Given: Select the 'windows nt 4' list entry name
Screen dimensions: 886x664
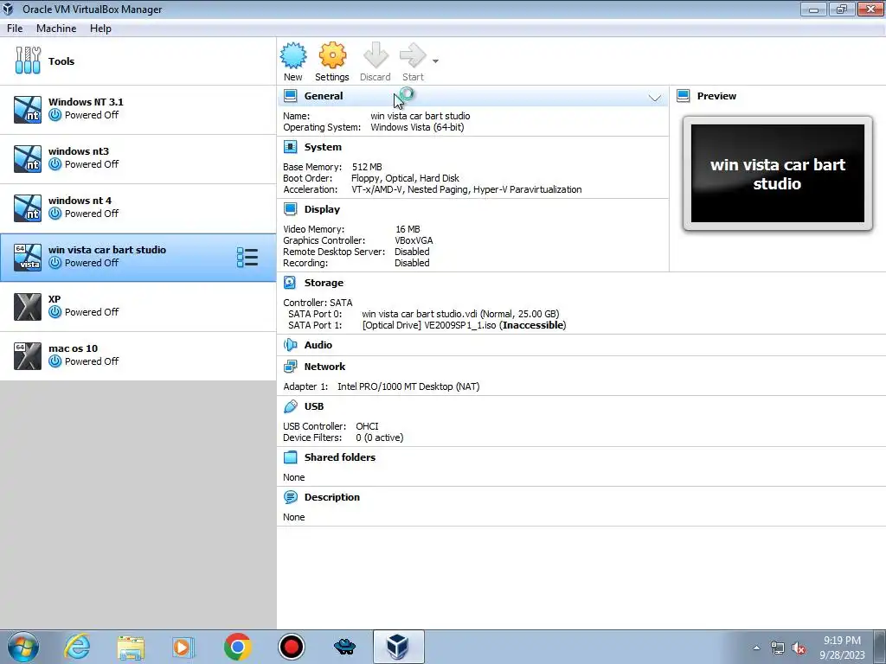Looking at the screenshot, I should [80, 200].
